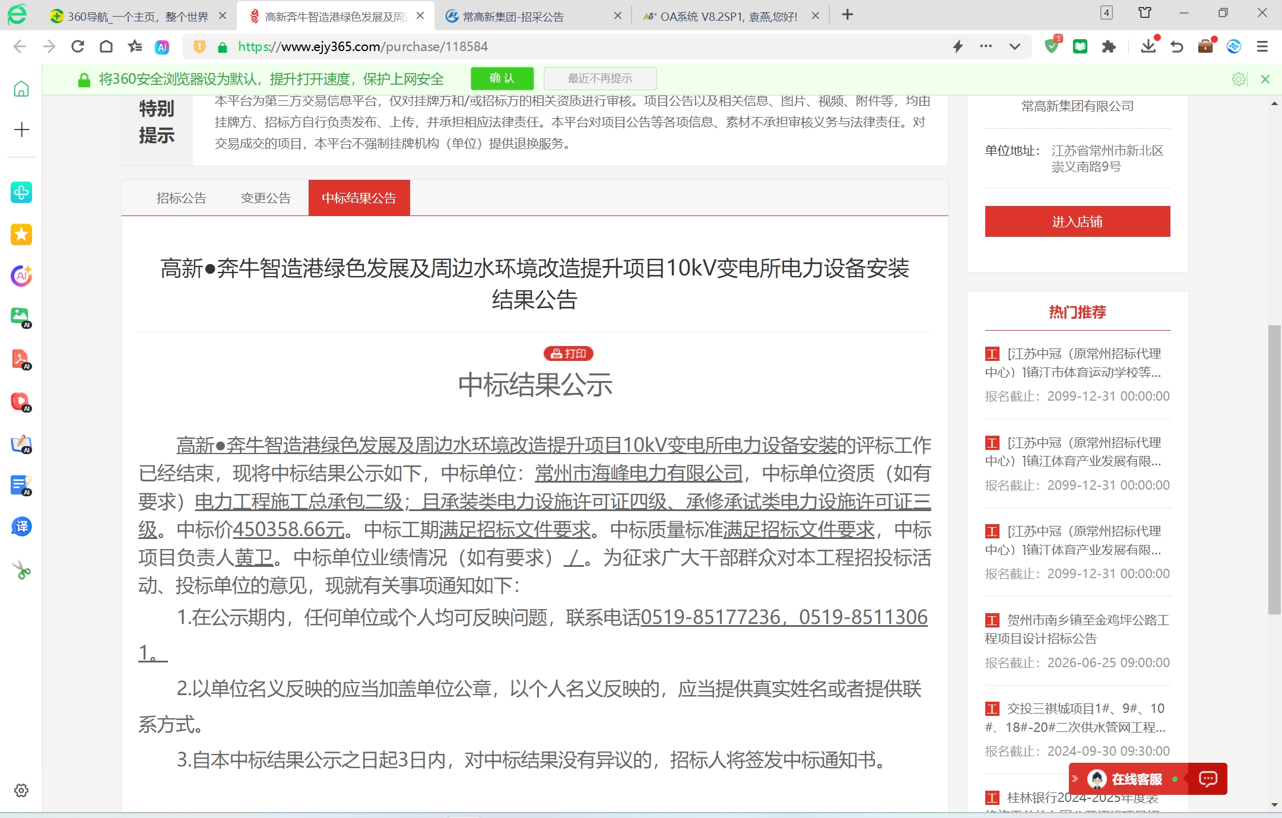1282x818 pixels.
Task: Open the browser hamburger menu
Action: click(1262, 46)
